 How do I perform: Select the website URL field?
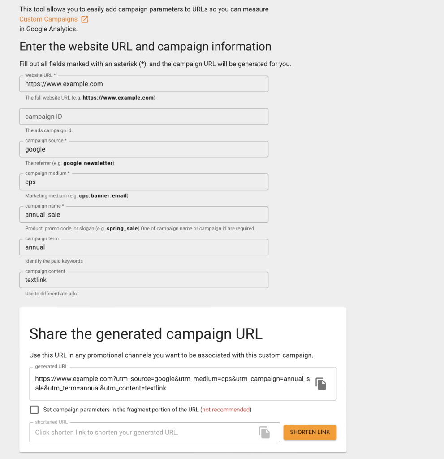[x=143, y=83]
